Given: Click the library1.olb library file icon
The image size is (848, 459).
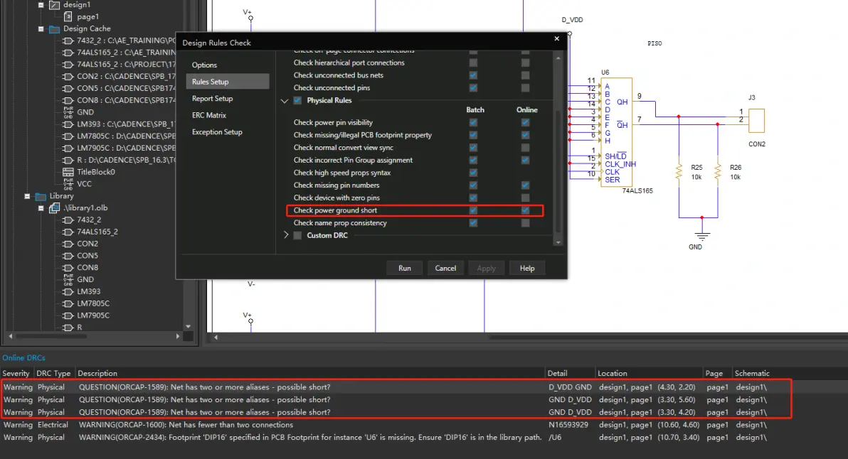Looking at the screenshot, I should 54,208.
